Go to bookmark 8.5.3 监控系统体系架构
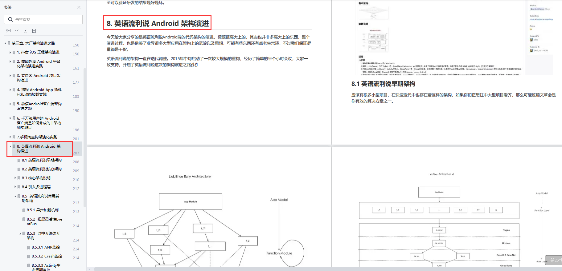 click(x=43, y=236)
